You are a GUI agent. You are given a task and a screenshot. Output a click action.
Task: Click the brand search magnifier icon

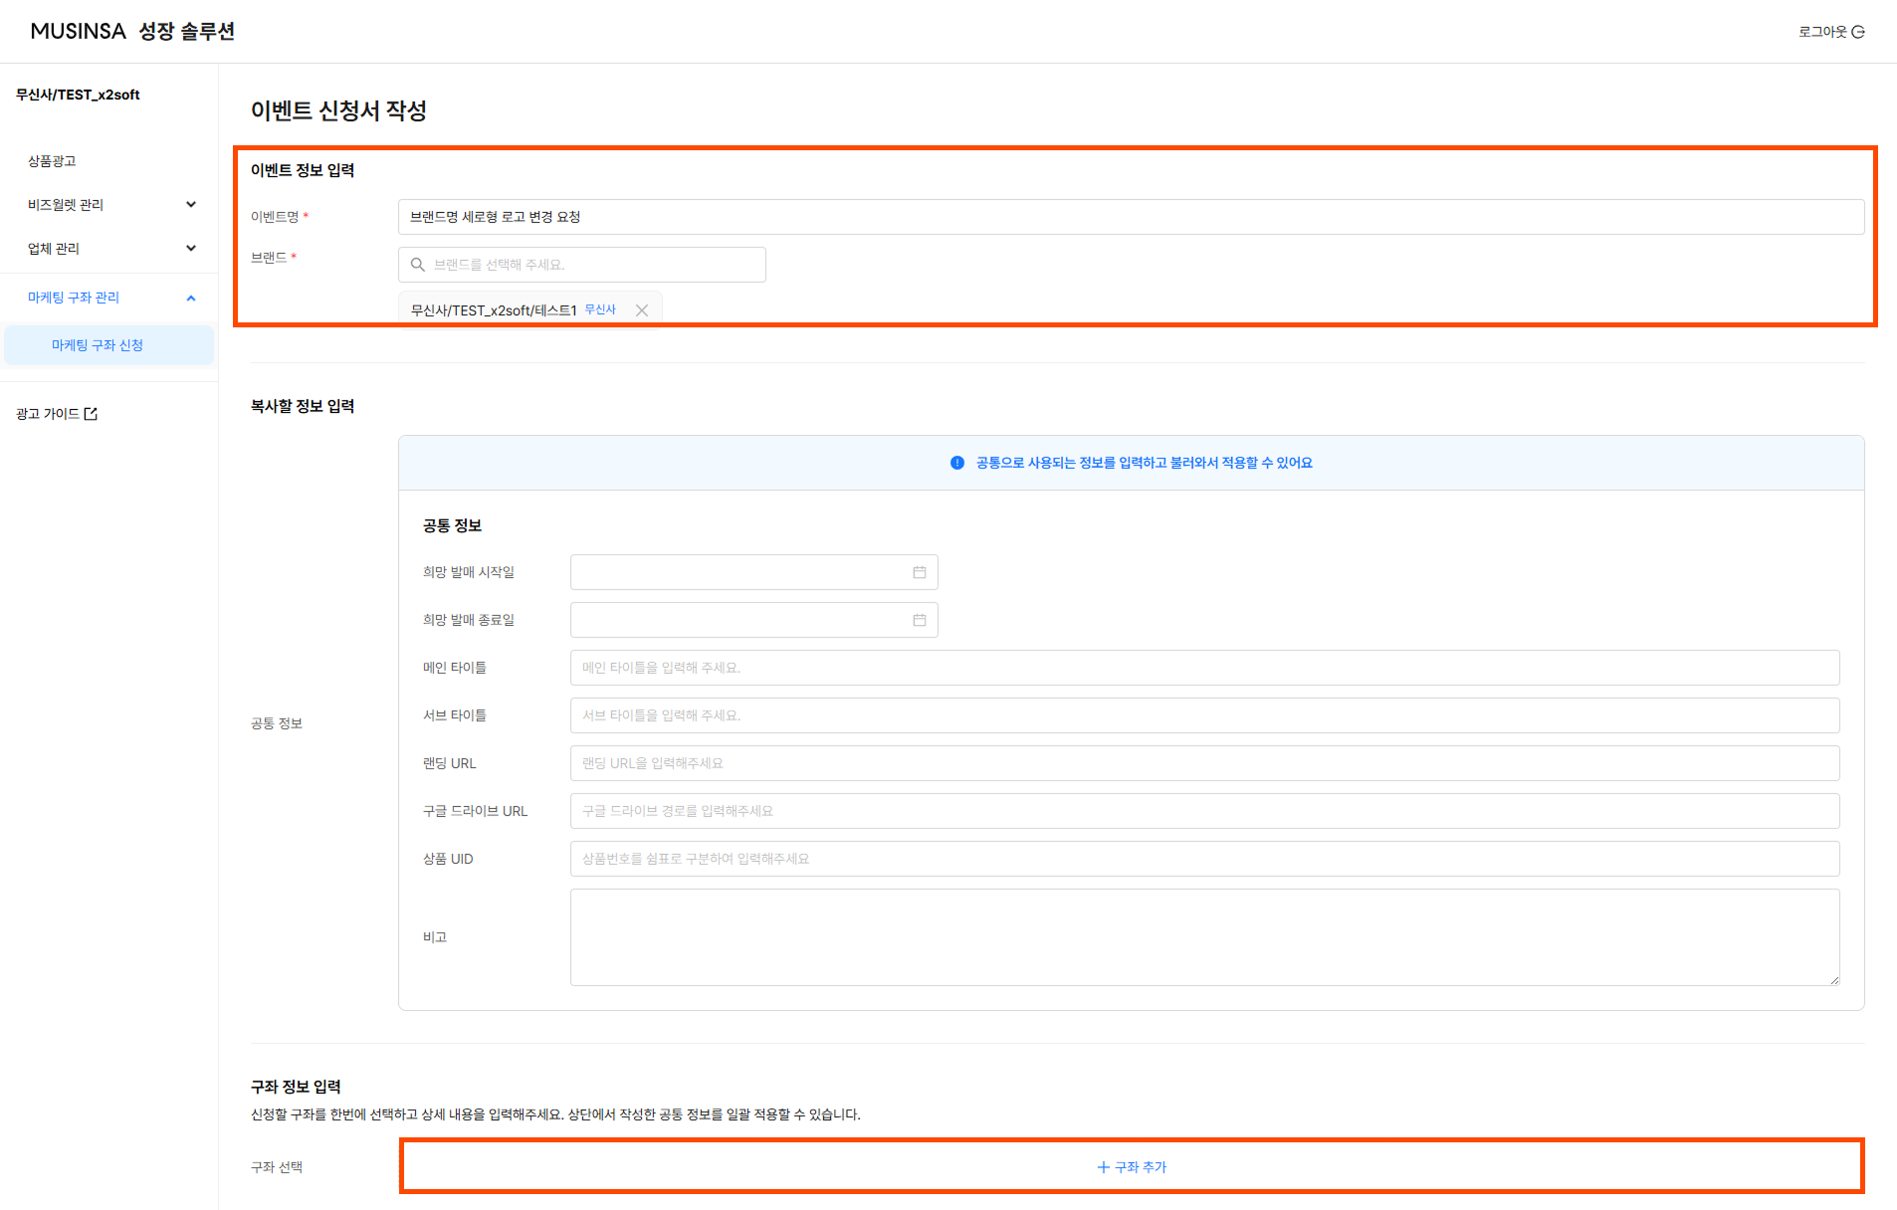coord(418,265)
